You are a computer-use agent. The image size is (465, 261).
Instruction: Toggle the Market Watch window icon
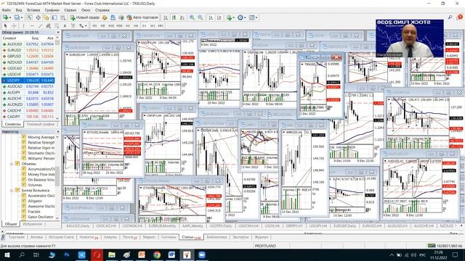(x=30, y=17)
